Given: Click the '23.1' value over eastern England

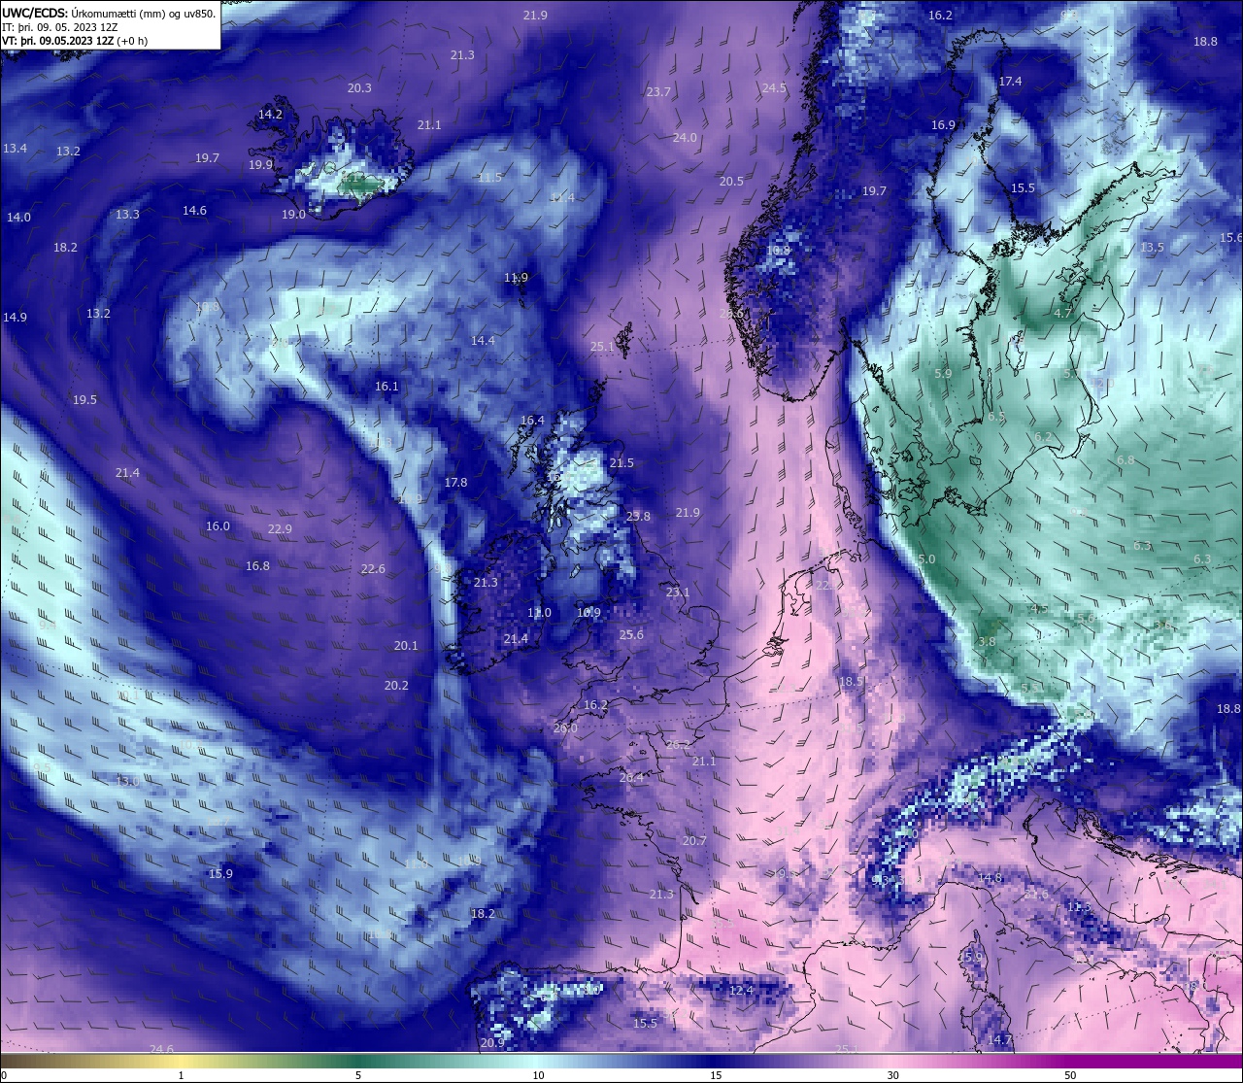Looking at the screenshot, I should coord(678,592).
